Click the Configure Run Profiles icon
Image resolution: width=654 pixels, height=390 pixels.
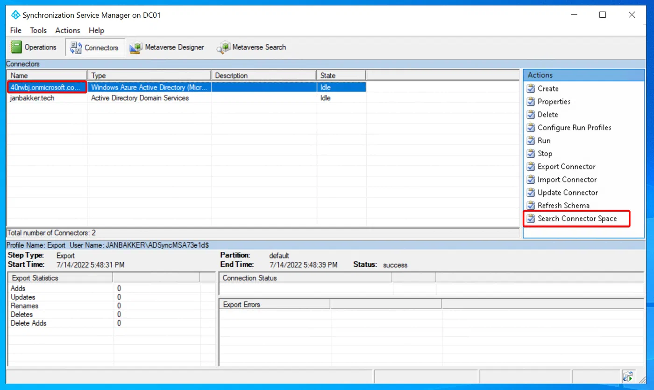(531, 128)
